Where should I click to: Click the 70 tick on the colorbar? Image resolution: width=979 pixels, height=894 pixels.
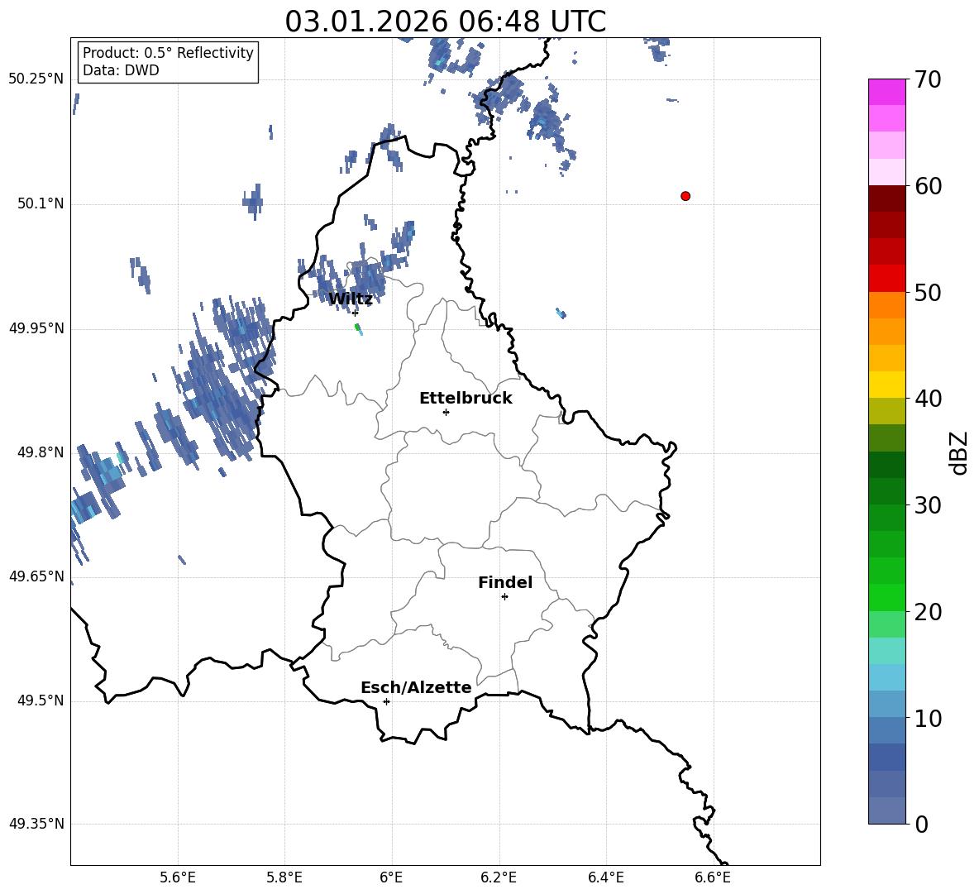[x=928, y=80]
